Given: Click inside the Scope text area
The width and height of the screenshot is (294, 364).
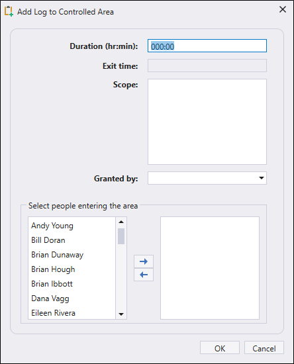Looking at the screenshot, I should click(x=207, y=122).
